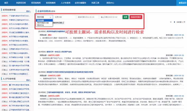Open sidebar item 关于征集江苏省知识产权...
This screenshot has width=187, height=111.
[20, 89]
